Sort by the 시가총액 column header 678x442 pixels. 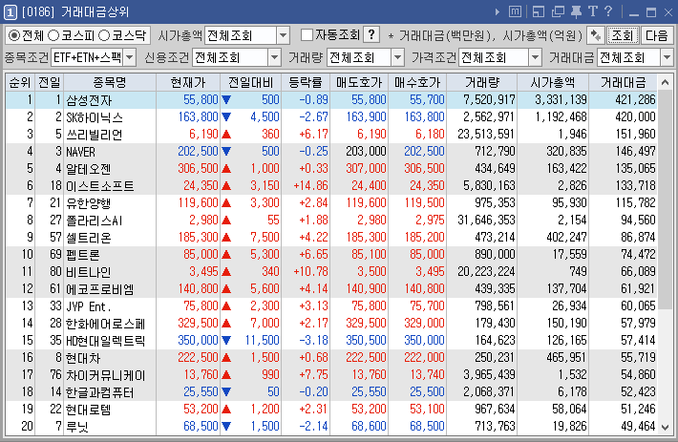coord(553,82)
